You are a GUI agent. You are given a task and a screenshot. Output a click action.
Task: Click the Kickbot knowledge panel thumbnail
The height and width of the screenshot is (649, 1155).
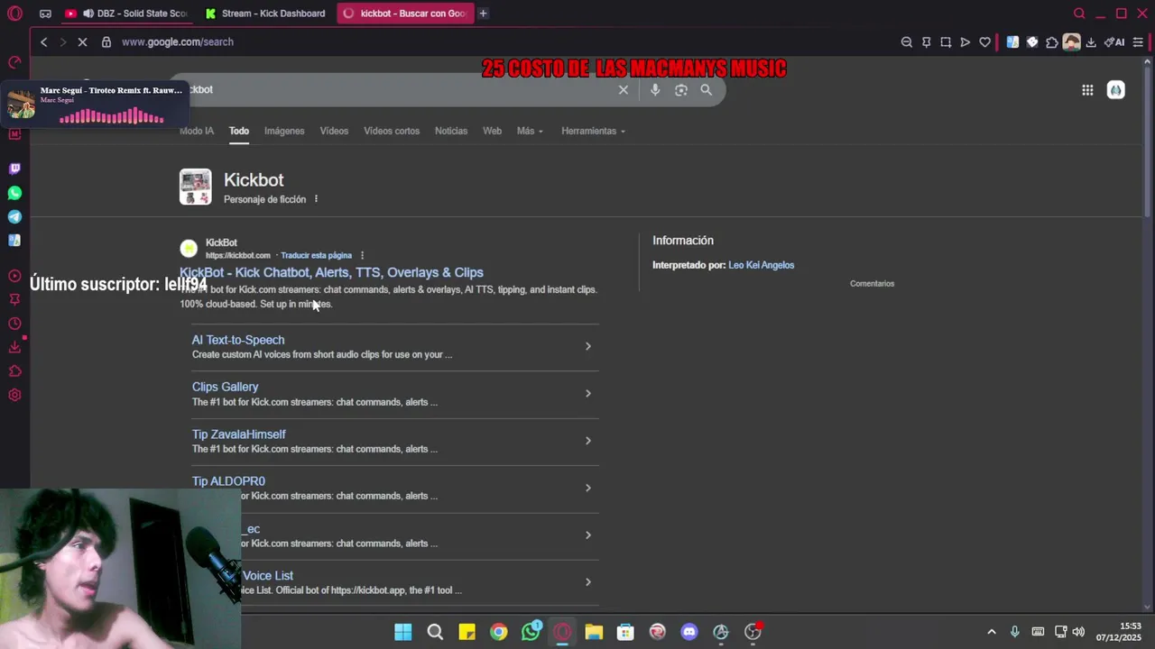point(195,187)
